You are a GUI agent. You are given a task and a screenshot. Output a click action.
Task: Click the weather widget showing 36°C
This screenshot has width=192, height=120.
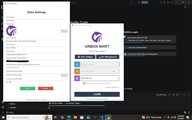(152, 117)
